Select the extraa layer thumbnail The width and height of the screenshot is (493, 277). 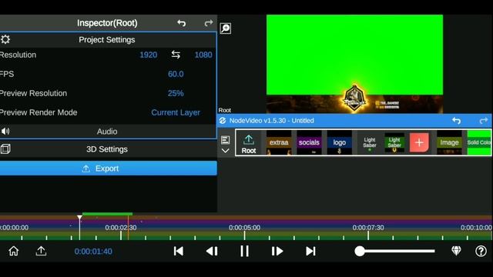point(279,142)
